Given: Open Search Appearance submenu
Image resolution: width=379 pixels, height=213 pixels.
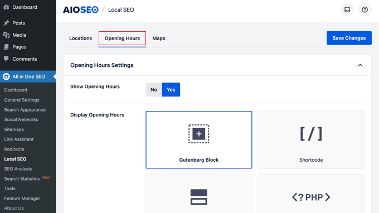Looking at the screenshot, I should 25,110.
